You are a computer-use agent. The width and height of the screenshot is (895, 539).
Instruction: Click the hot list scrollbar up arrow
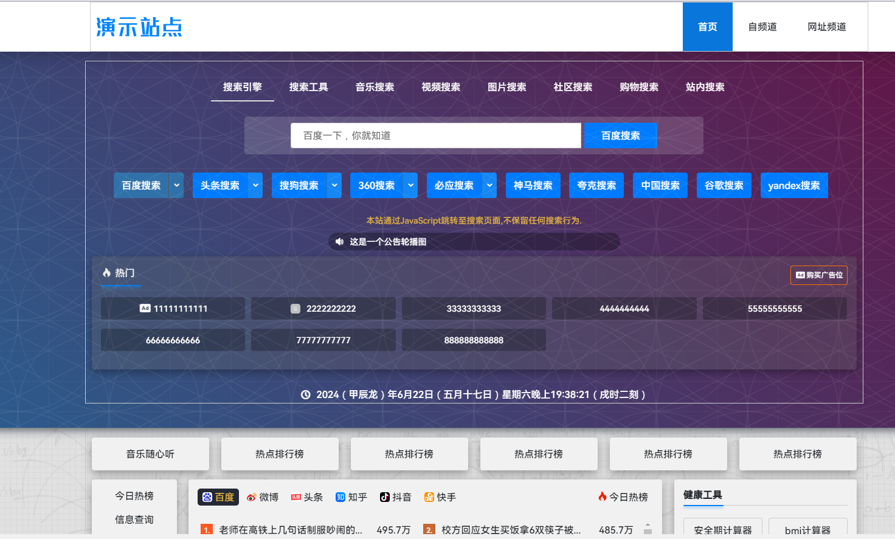click(648, 524)
